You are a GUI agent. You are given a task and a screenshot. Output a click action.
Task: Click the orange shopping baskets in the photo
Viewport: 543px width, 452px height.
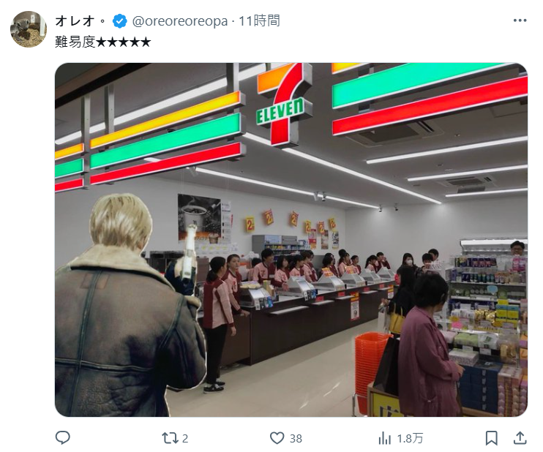[x=372, y=364]
